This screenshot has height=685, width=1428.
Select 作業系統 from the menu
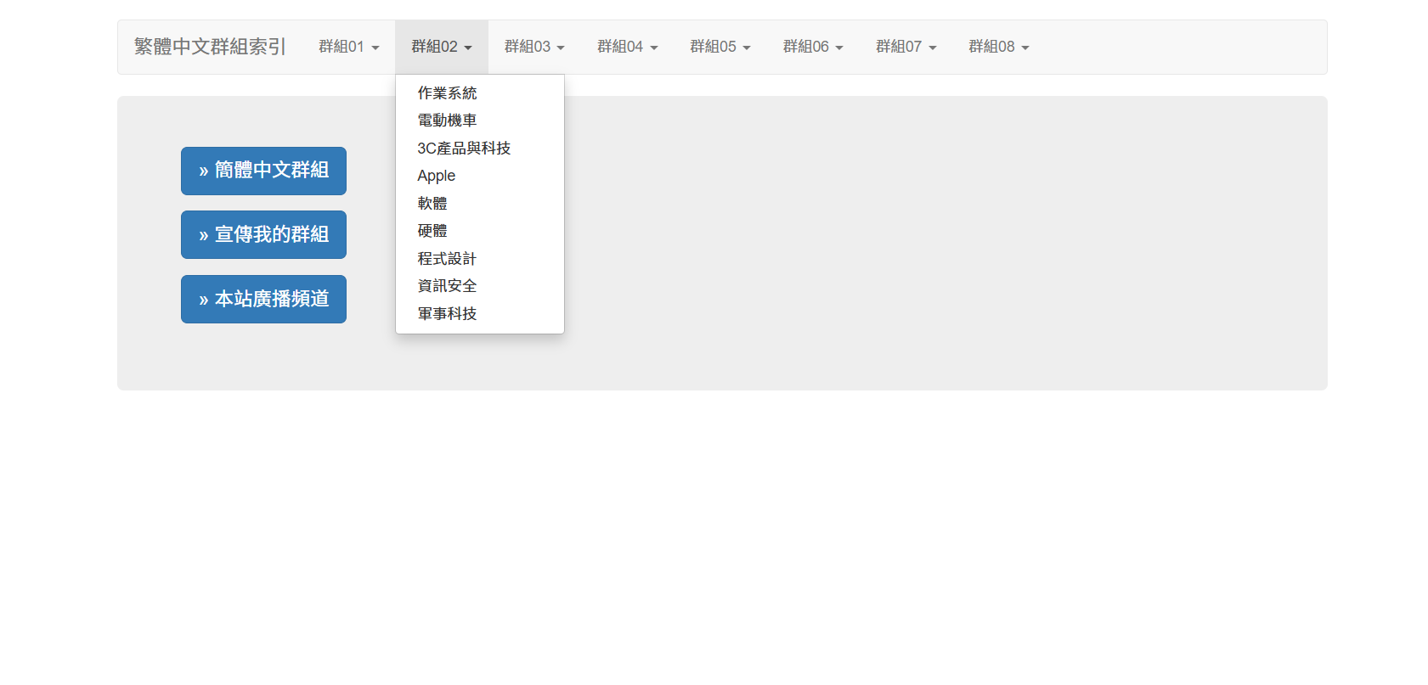(x=480, y=93)
